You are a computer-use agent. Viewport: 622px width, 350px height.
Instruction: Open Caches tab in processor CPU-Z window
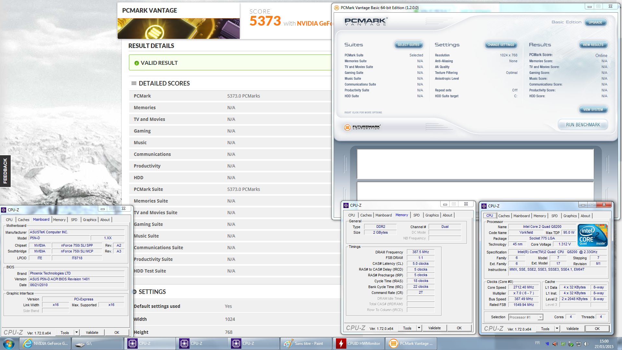point(504,216)
